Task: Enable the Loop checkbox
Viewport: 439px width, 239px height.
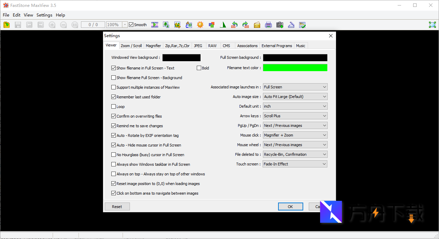Action: click(114, 107)
